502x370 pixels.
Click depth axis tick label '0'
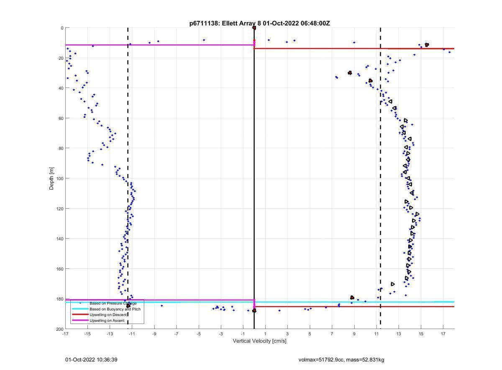[62, 28]
